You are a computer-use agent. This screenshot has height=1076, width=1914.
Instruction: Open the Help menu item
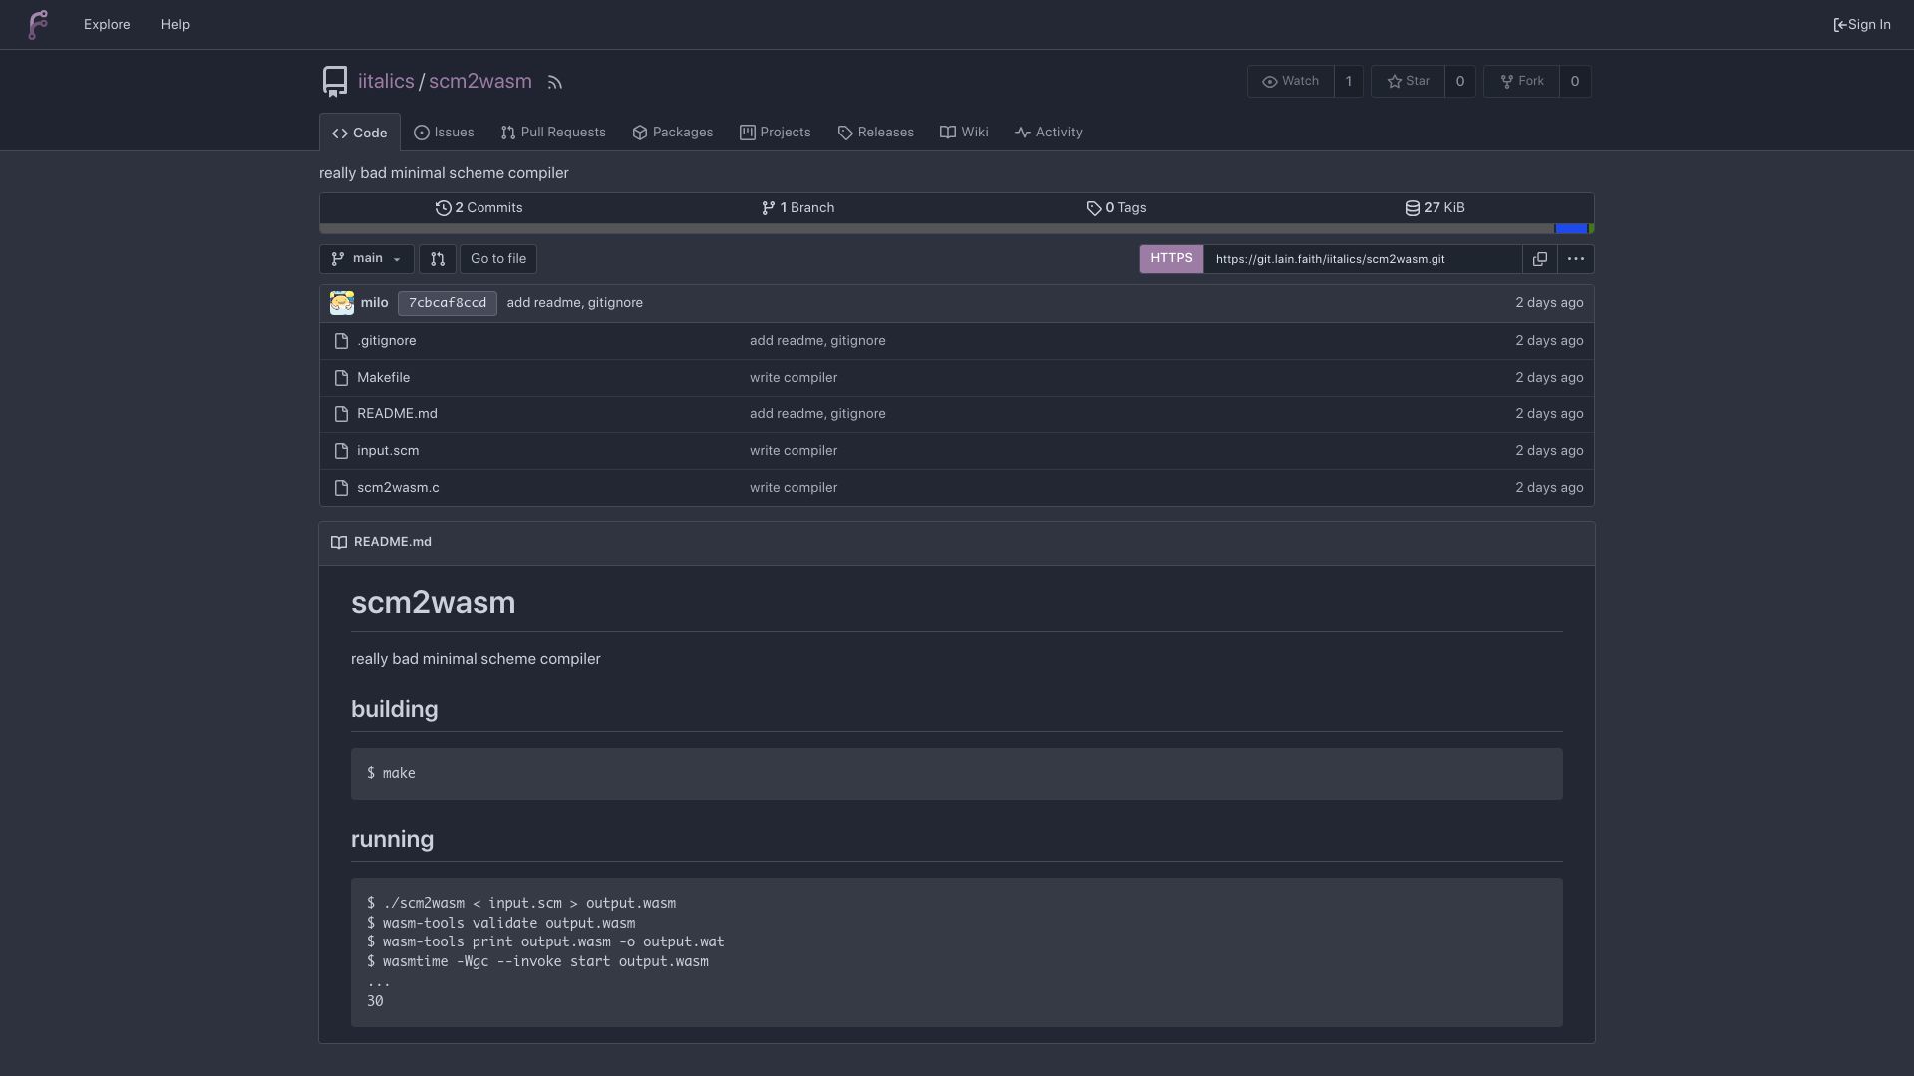click(x=175, y=25)
